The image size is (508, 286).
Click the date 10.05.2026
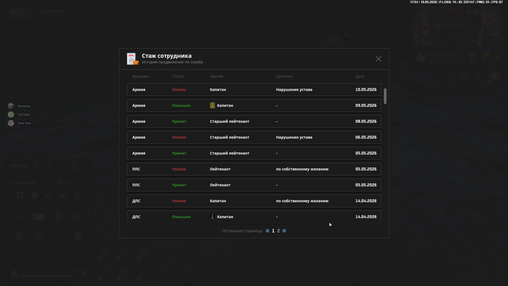(x=366, y=90)
